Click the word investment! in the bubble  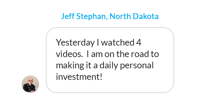click(79, 77)
